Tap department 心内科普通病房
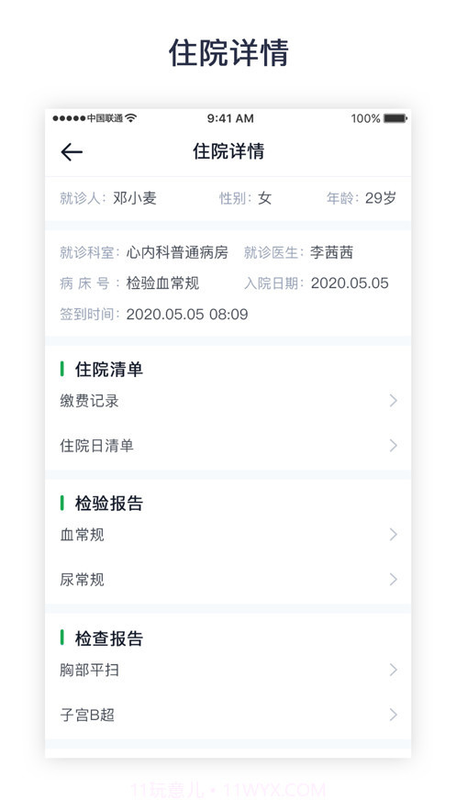This screenshot has height=810, width=456. 177,252
